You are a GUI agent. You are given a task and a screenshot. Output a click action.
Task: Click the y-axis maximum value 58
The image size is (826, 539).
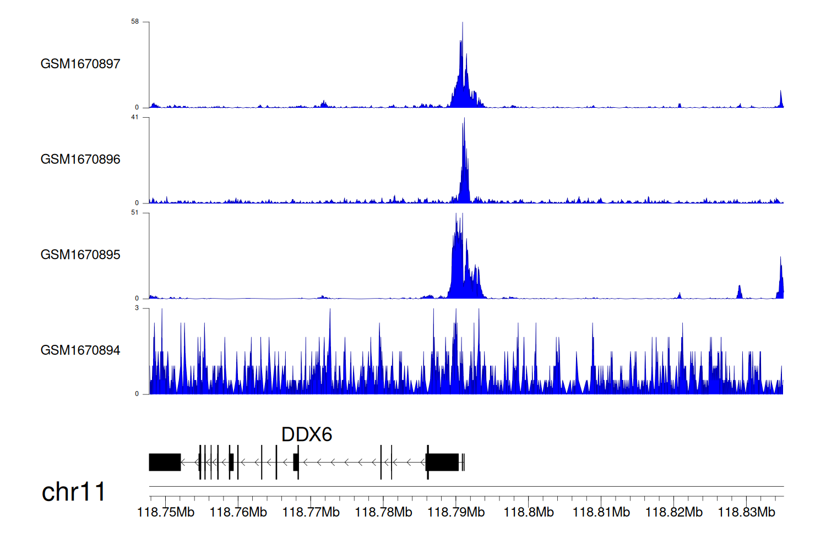pos(135,22)
